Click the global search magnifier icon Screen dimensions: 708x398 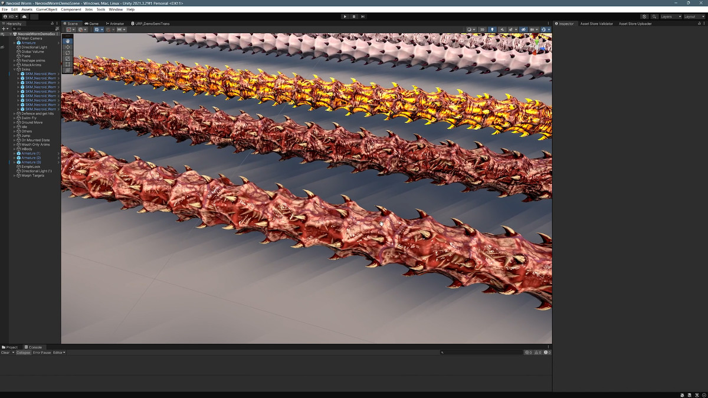pos(655,17)
